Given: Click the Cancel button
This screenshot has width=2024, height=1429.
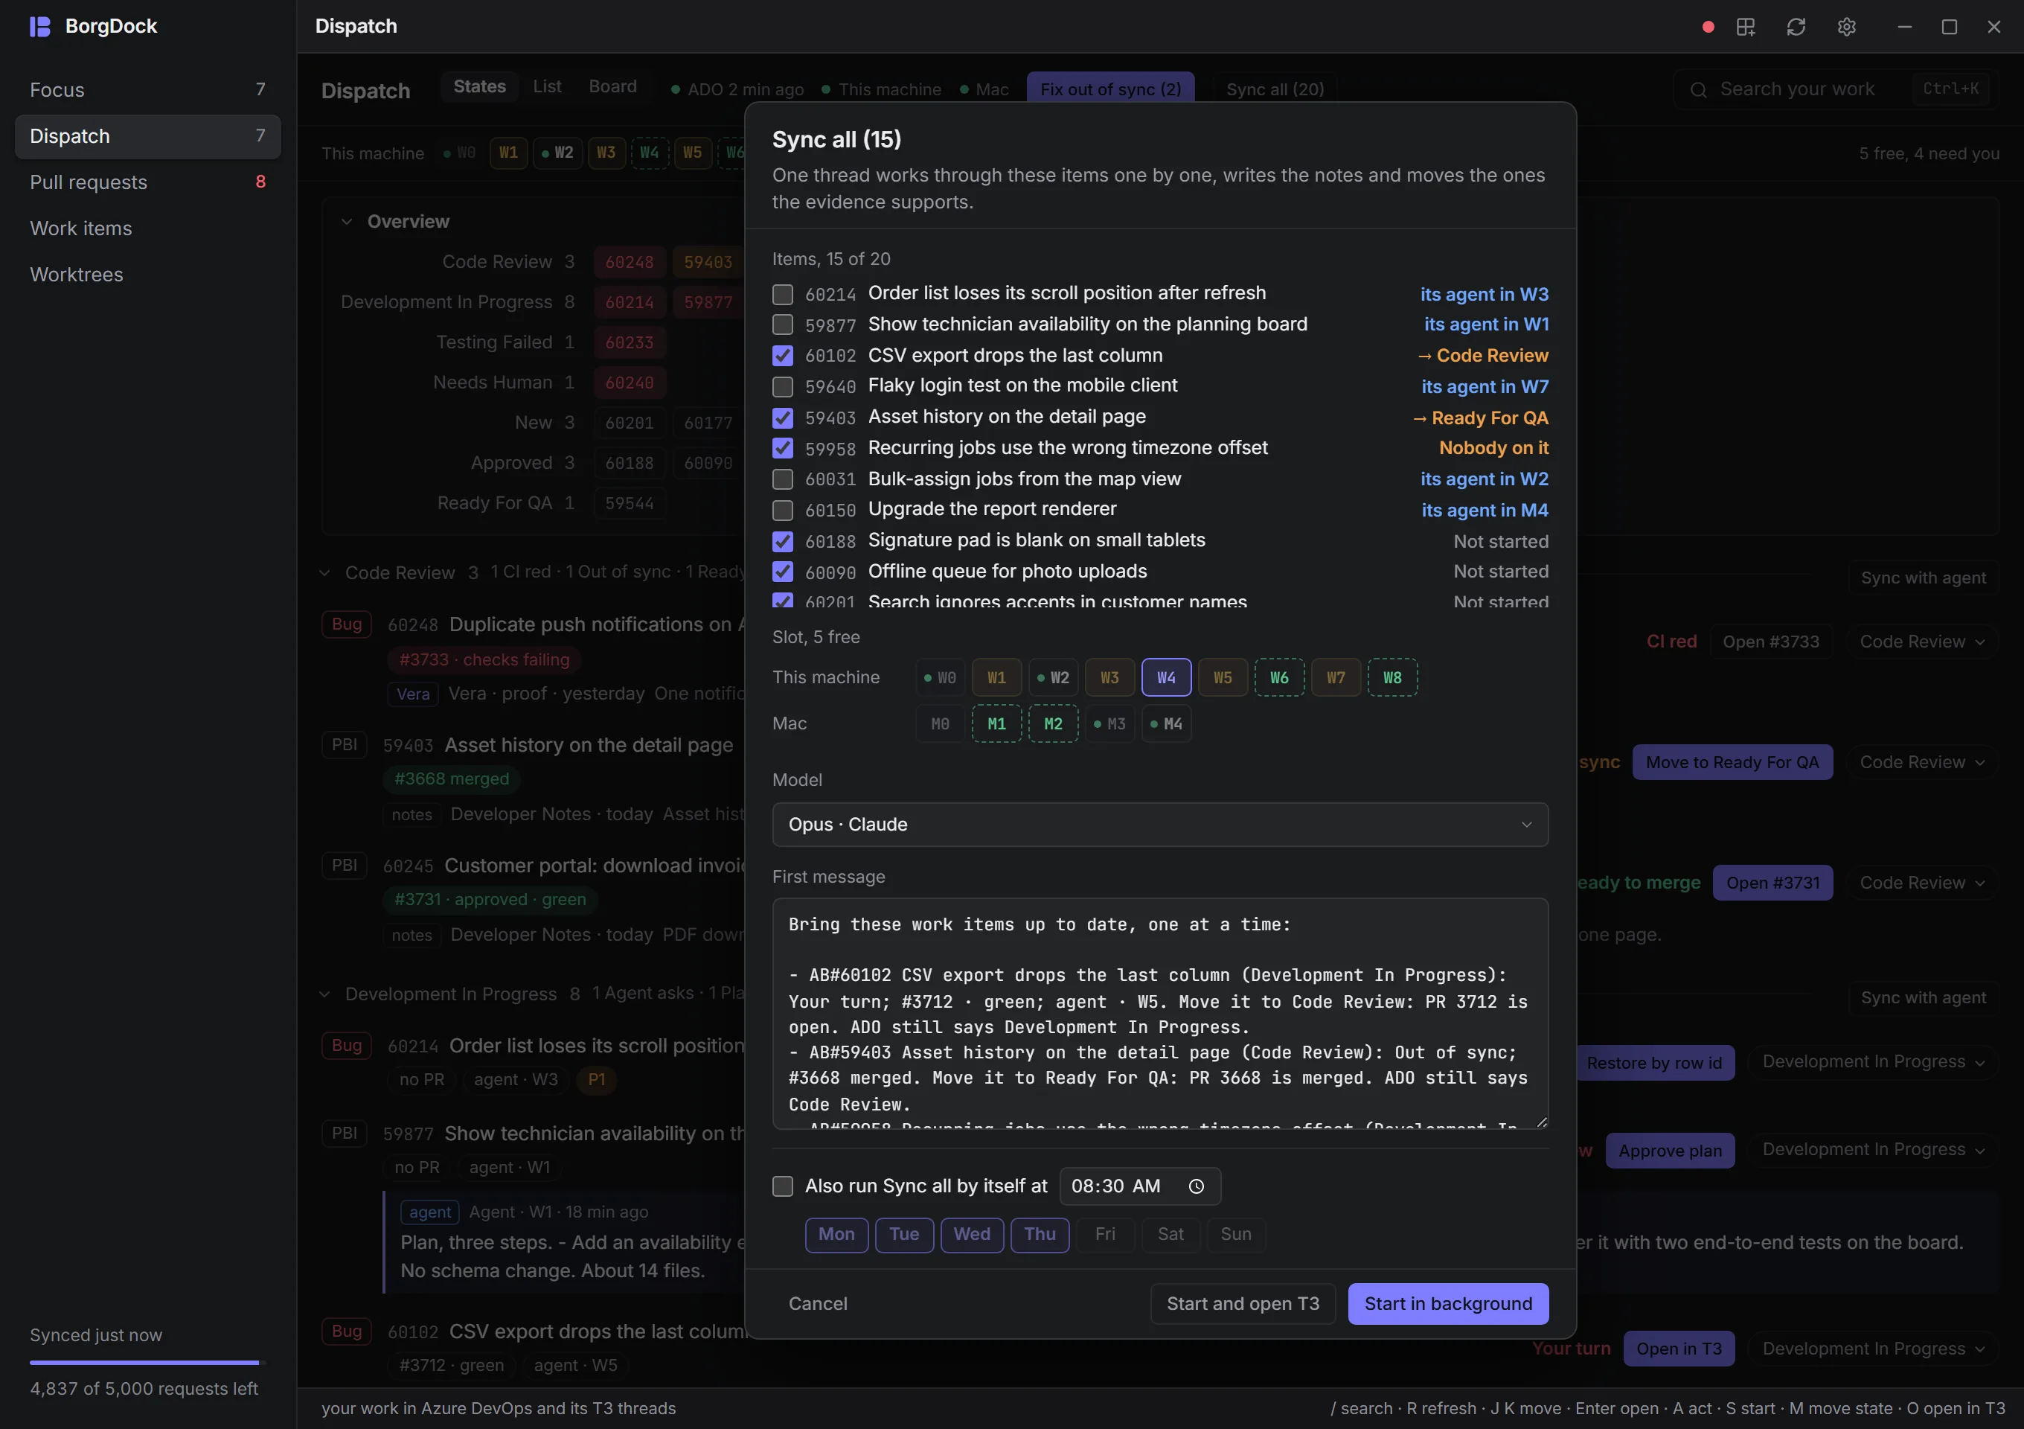Looking at the screenshot, I should tap(817, 1303).
